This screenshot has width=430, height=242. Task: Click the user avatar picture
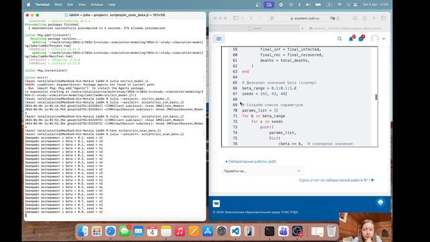375,39
